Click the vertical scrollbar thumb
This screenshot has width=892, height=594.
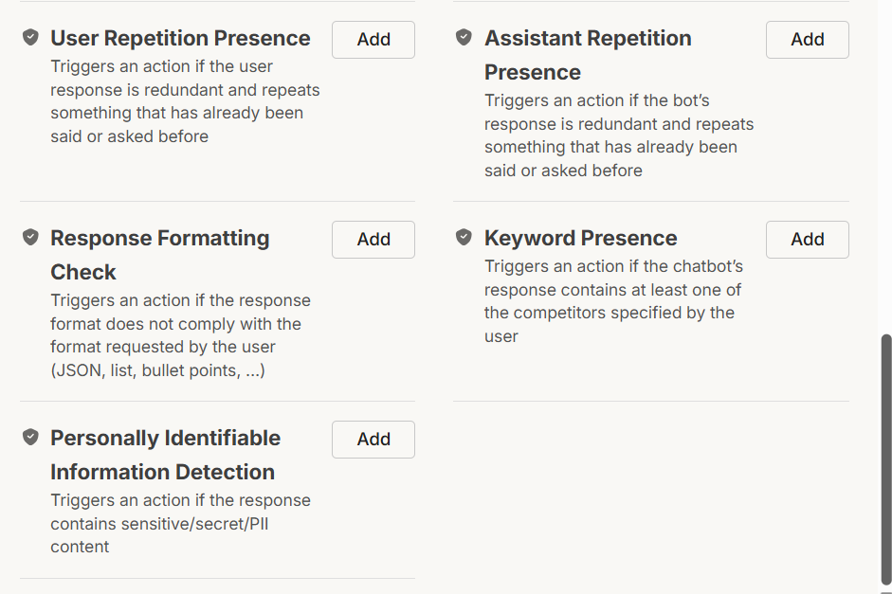click(886, 459)
